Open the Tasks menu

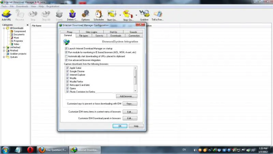(4, 6)
